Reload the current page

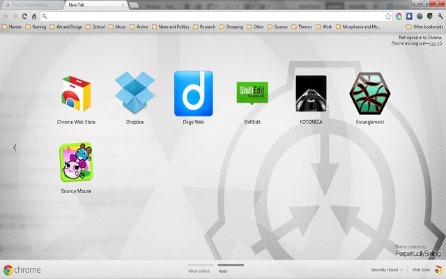coord(24,16)
